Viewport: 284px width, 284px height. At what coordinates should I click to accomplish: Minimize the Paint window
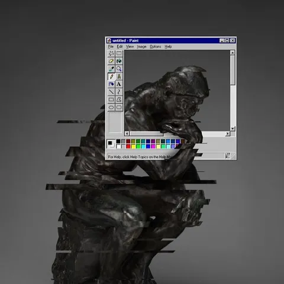pos(222,41)
